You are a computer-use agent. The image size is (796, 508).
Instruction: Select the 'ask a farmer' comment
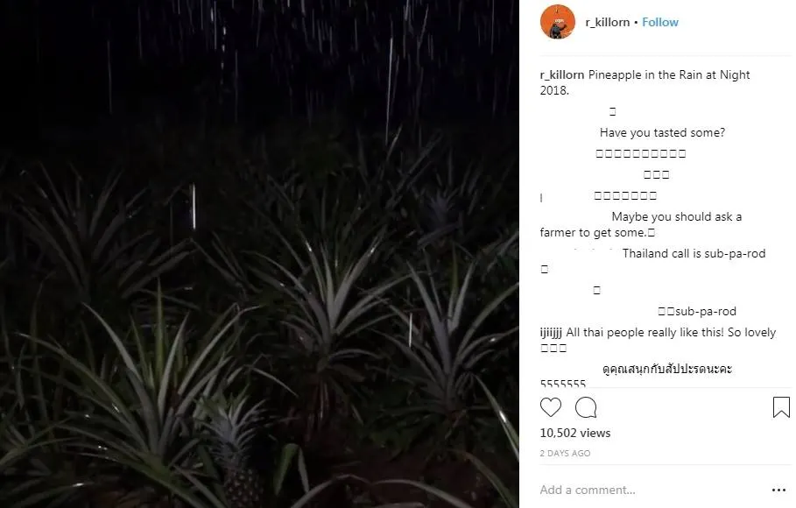641,224
